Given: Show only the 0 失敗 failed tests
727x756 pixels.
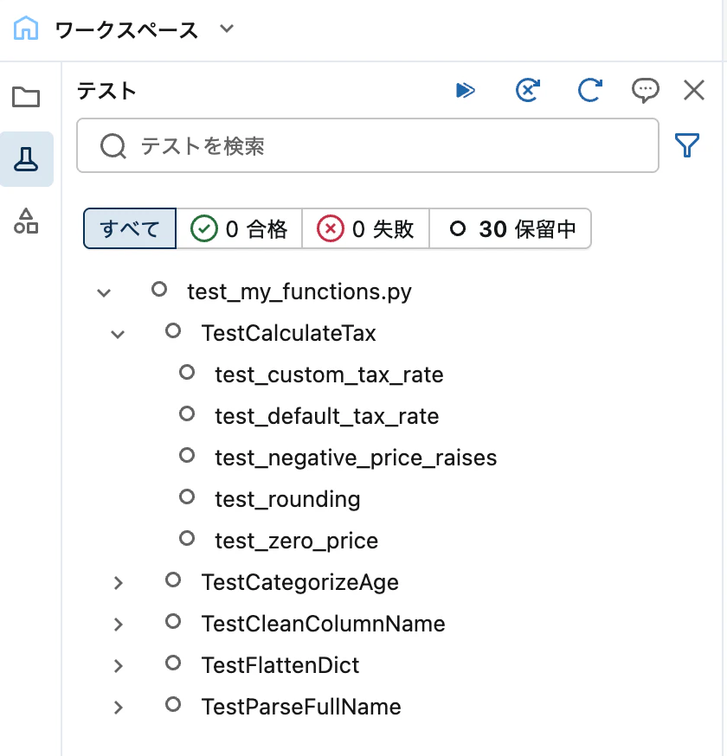Looking at the screenshot, I should click(365, 228).
